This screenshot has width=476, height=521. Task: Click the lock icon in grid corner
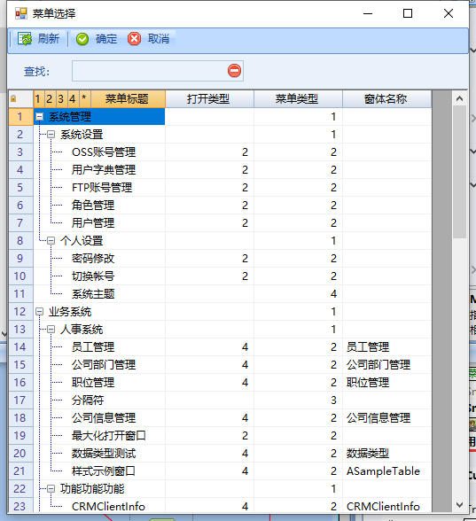(13, 98)
